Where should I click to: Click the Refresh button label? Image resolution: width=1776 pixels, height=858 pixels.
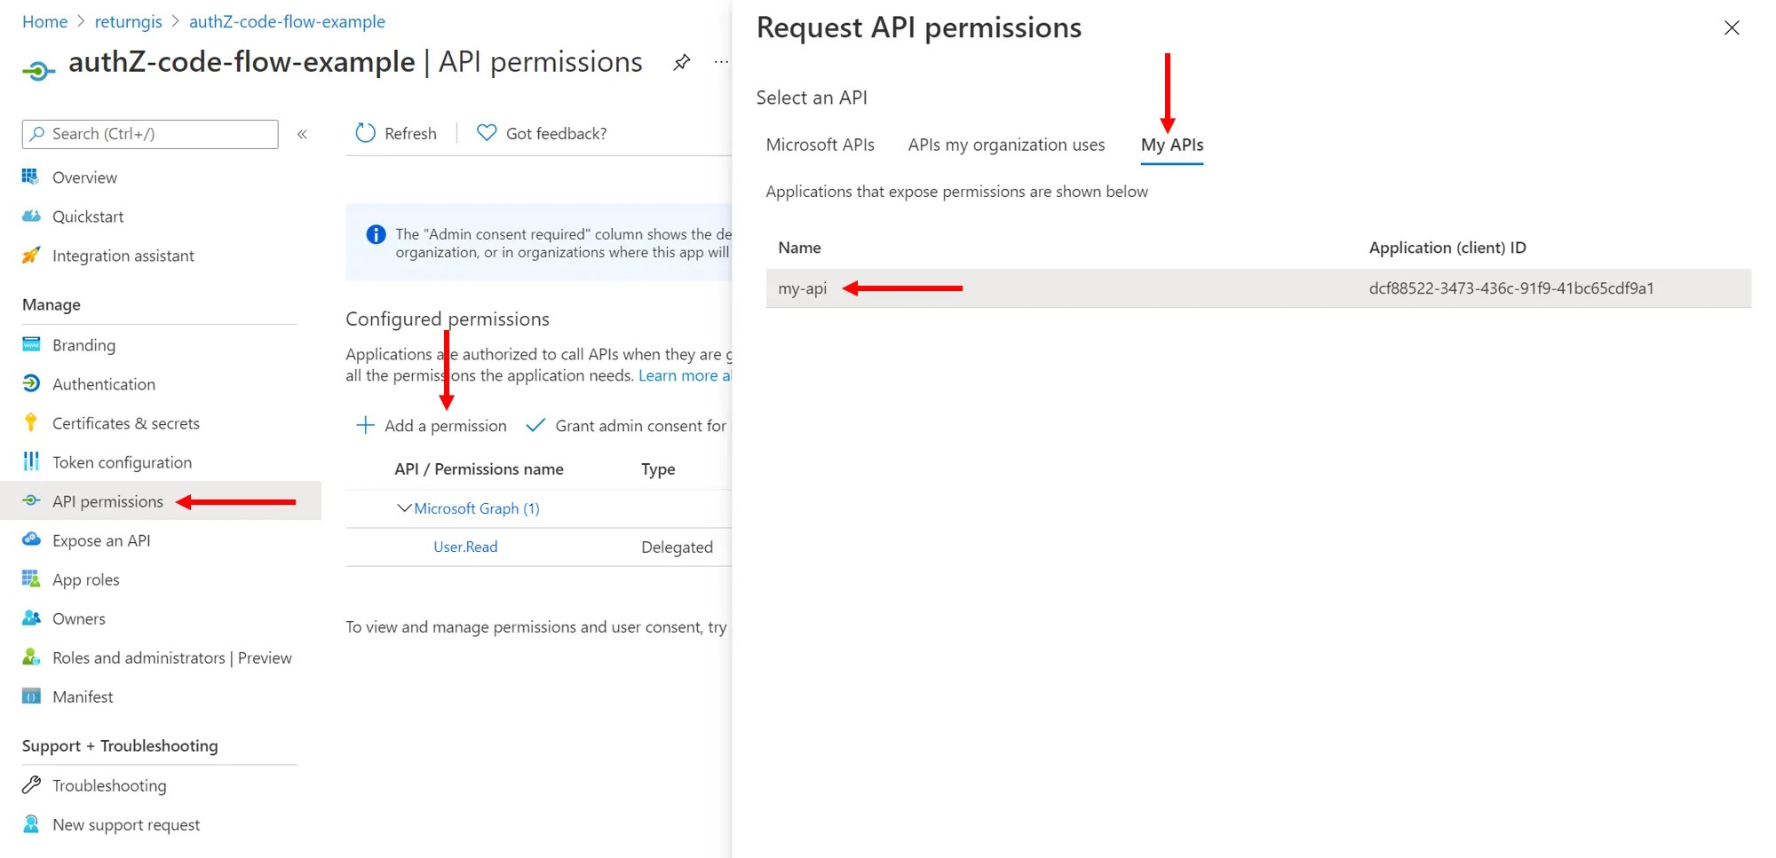(410, 133)
